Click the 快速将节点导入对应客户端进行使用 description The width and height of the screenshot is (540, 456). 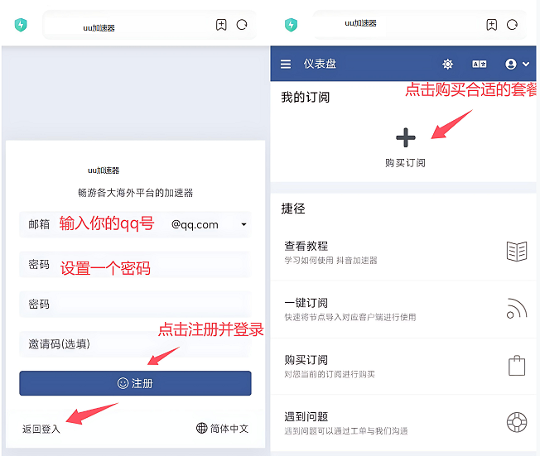350,317
